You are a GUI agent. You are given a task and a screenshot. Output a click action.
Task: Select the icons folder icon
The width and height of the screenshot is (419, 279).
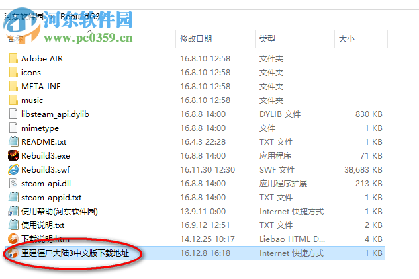(13, 72)
